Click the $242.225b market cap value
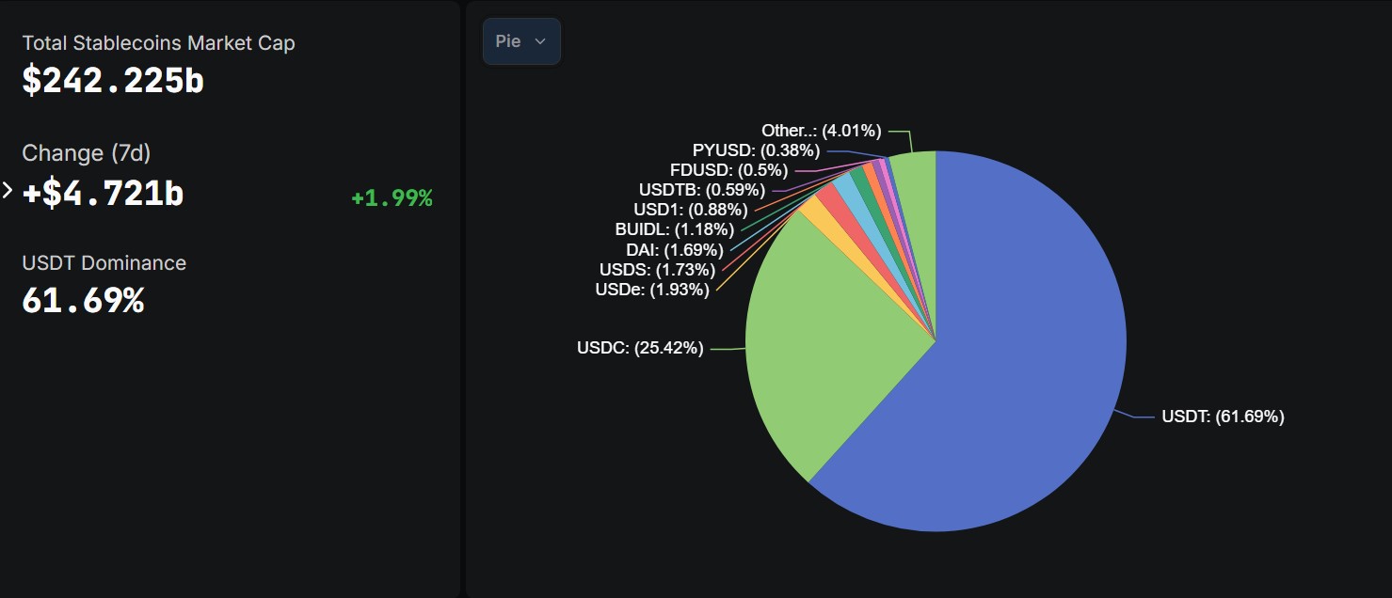The height and width of the screenshot is (598, 1392). coord(113,81)
